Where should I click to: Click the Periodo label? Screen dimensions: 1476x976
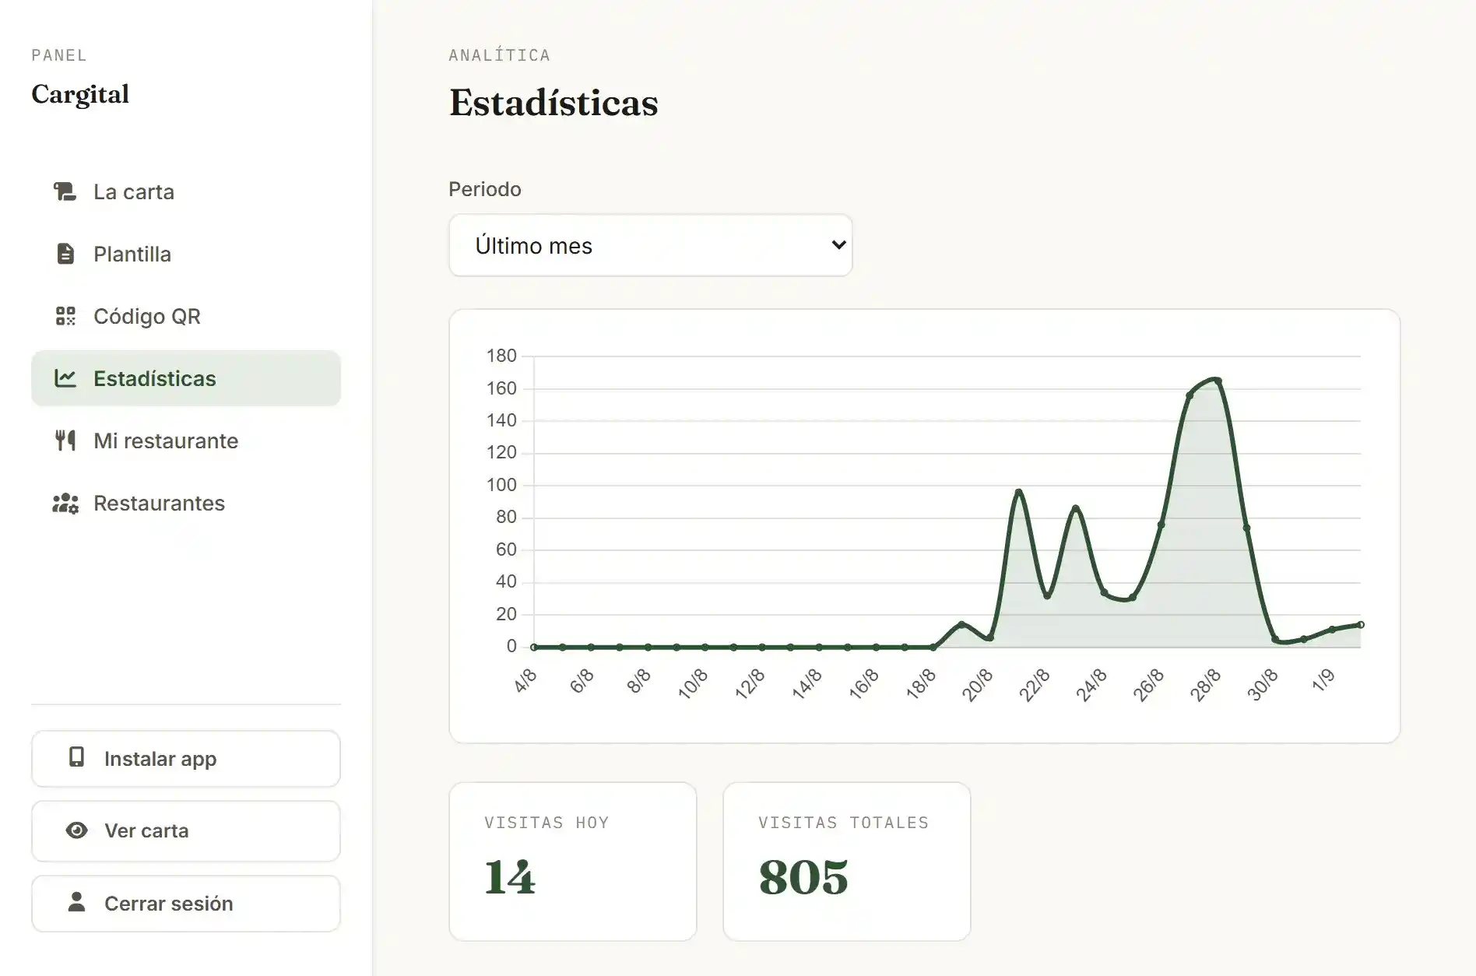(485, 189)
